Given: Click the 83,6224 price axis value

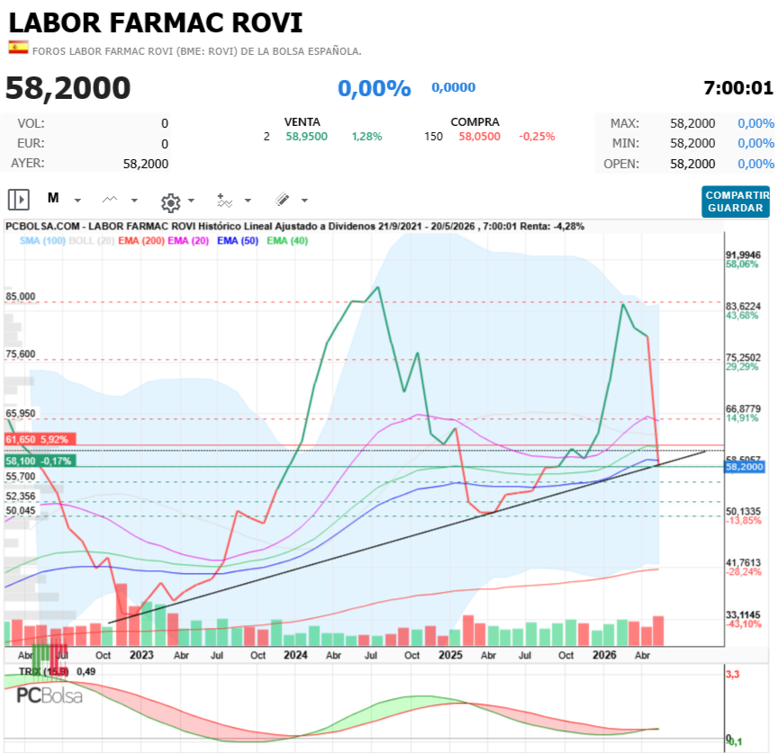Looking at the screenshot, I should (x=743, y=306).
